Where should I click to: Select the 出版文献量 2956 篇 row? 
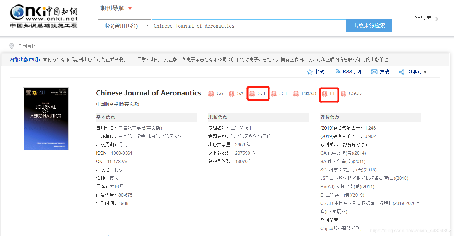[x=229, y=145]
